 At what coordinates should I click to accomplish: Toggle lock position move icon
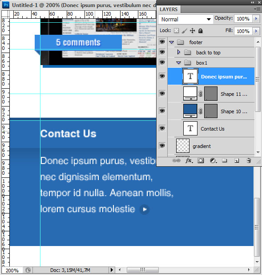click(x=192, y=31)
